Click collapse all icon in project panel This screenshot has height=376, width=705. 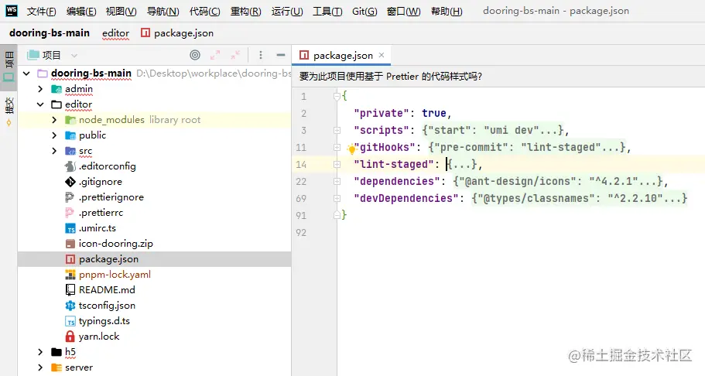pos(235,55)
